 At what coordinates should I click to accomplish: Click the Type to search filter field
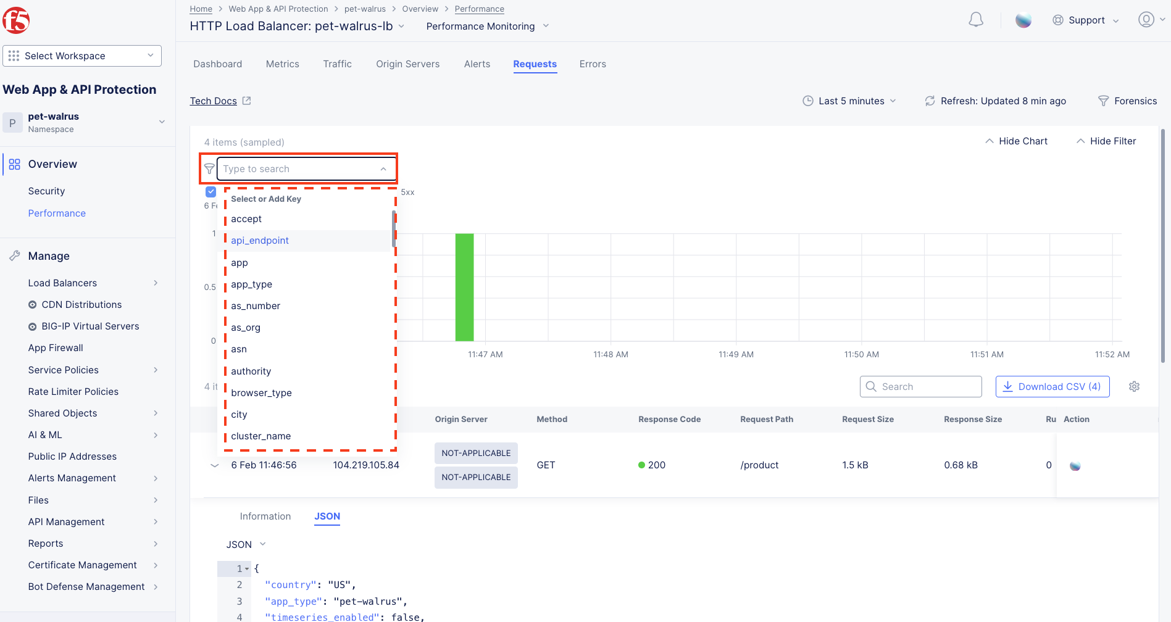tap(306, 168)
